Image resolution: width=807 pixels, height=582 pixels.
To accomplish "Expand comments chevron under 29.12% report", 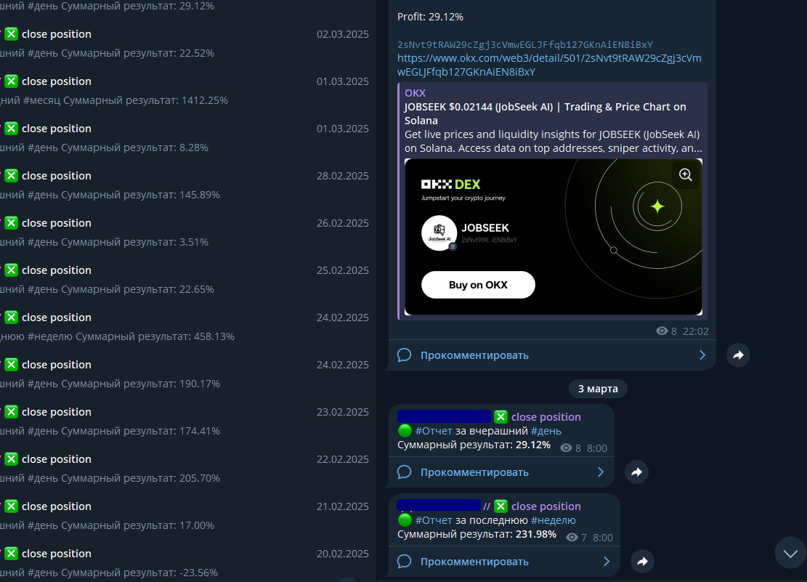I will tap(601, 472).
